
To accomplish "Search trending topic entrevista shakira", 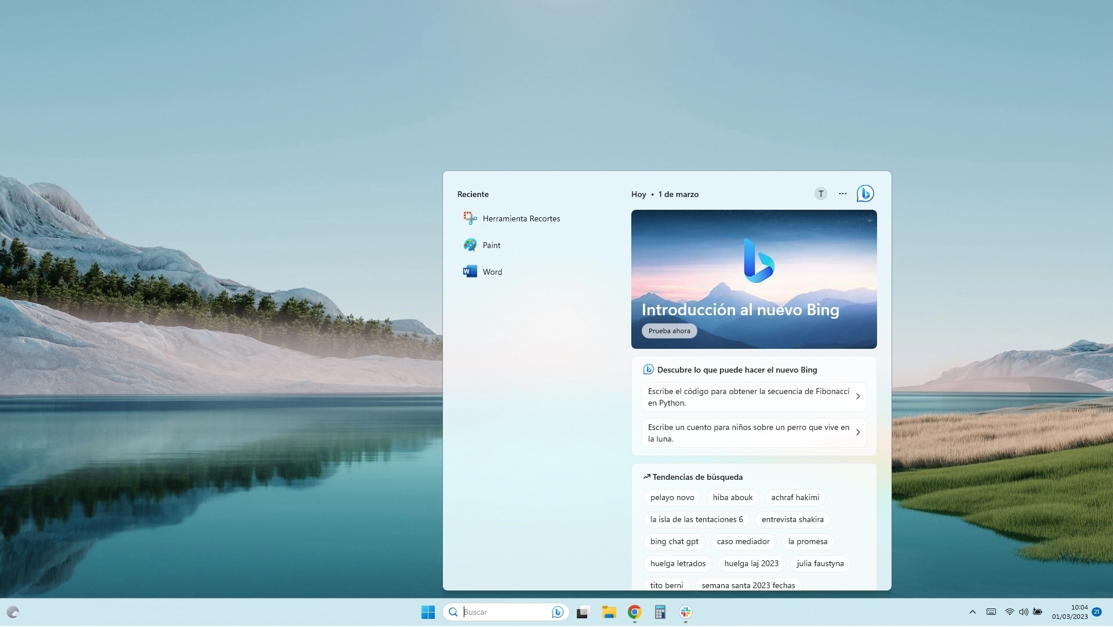I will pyautogui.click(x=792, y=520).
